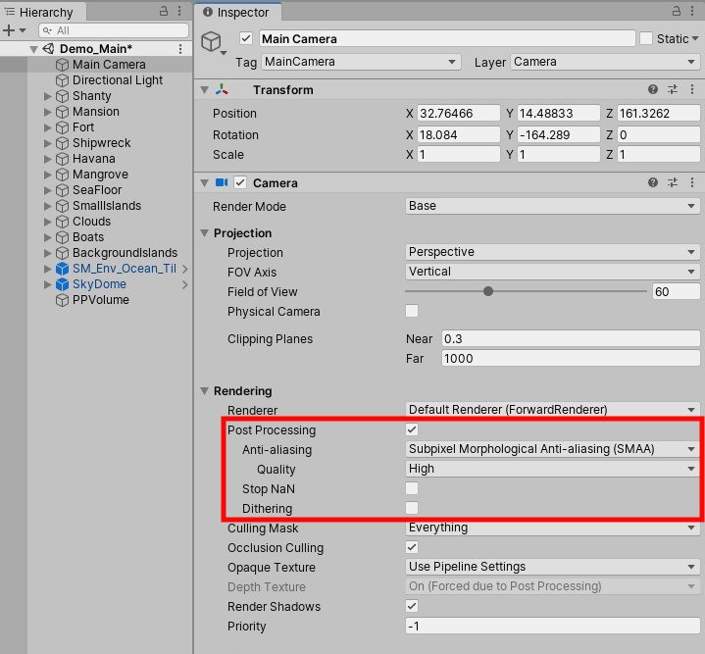
Task: Click the SM_Env_Ocean_Til prefab cube icon
Action: click(62, 269)
